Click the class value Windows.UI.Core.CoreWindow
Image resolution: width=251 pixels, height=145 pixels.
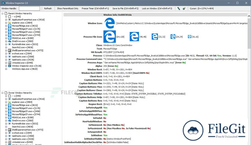point(118,45)
